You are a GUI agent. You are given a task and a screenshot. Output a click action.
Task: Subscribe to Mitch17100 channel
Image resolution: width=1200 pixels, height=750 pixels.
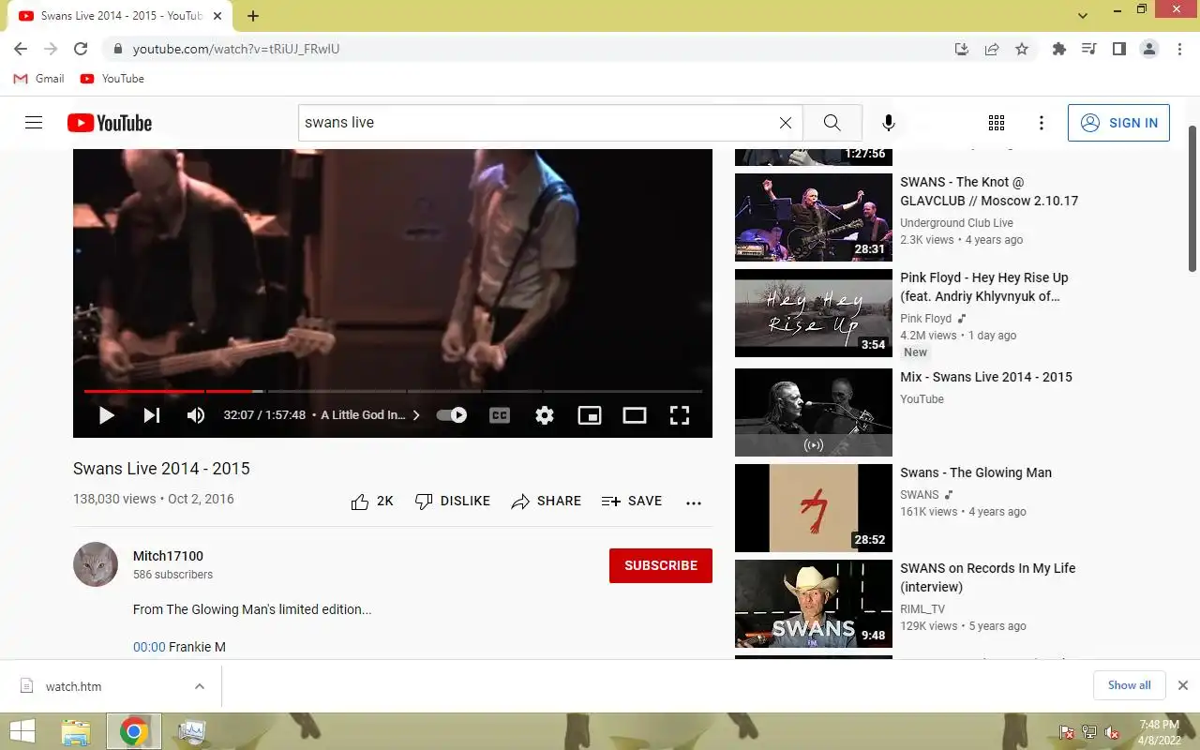661,565
